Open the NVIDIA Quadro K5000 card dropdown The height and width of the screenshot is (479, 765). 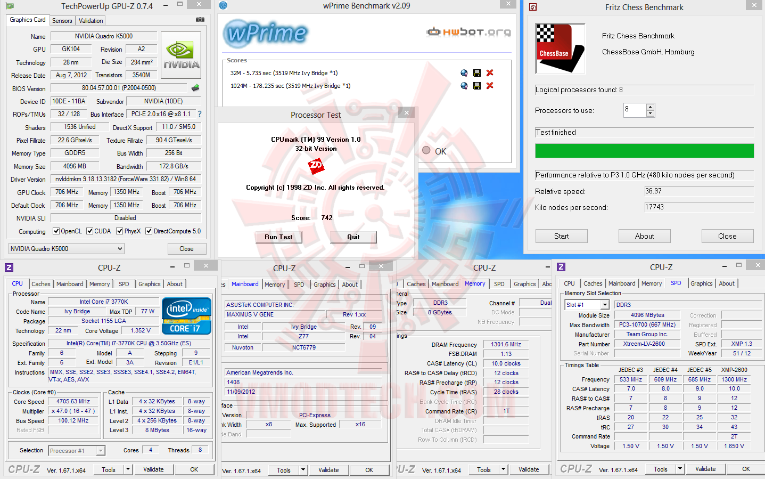tap(67, 249)
